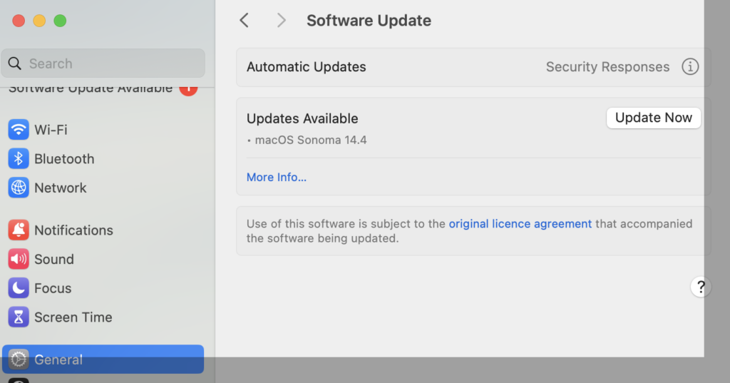Image resolution: width=730 pixels, height=383 pixels.
Task: Go forward with the right chevron
Action: click(281, 20)
